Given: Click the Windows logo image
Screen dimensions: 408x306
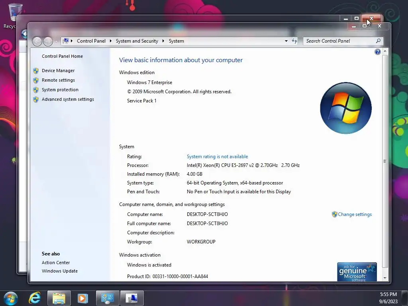Looking at the screenshot, I should pyautogui.click(x=346, y=108).
